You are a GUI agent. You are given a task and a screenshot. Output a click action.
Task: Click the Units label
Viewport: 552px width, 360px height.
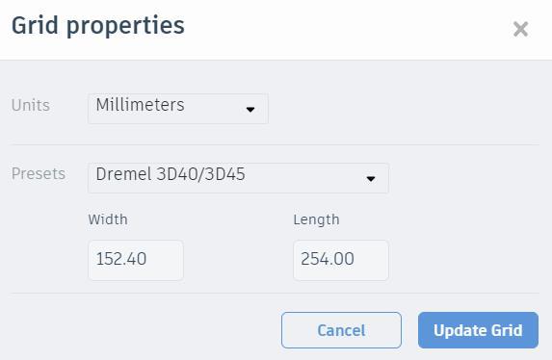pos(31,105)
